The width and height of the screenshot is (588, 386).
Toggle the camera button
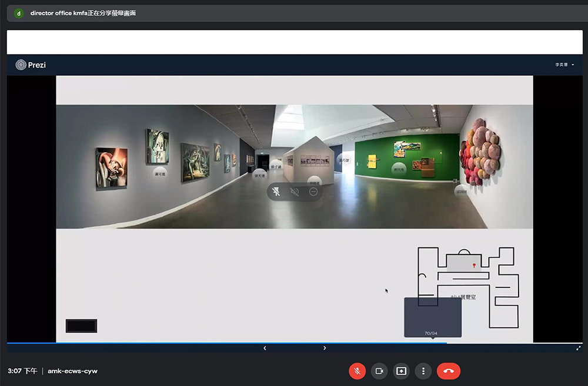pos(379,371)
